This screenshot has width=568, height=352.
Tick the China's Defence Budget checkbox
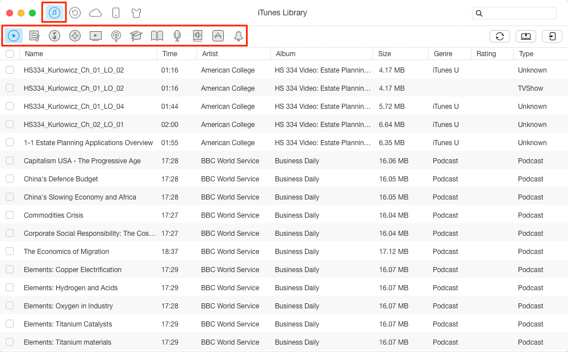coord(10,179)
